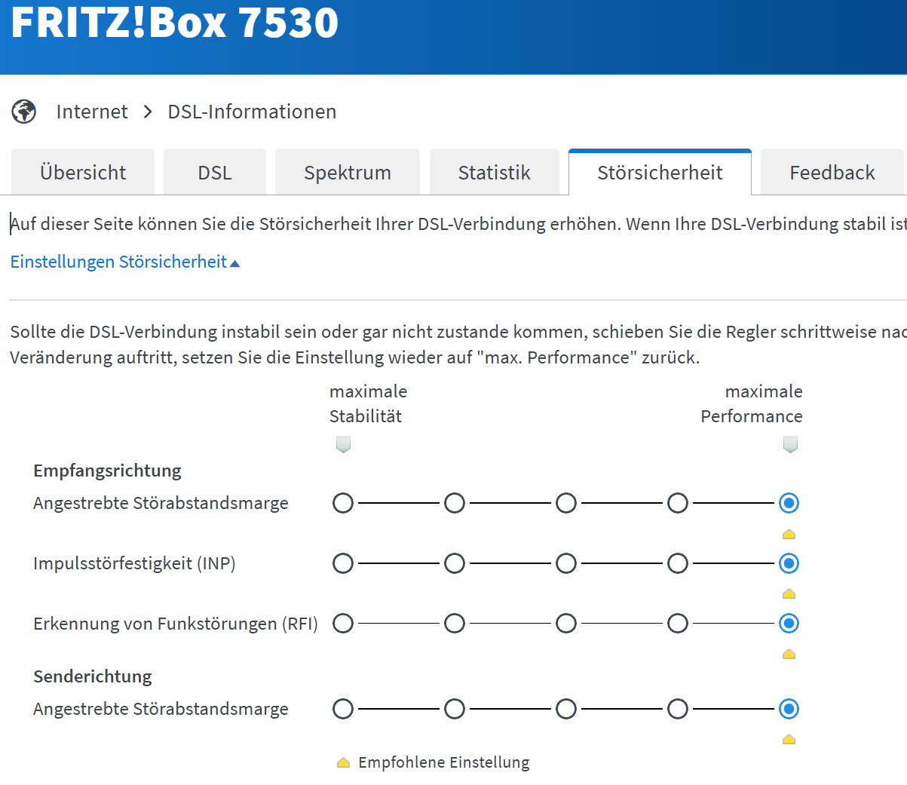Click the collapse triangle next to Einstellungen Störsicherheit
The image size is (907, 785).
pos(234,263)
